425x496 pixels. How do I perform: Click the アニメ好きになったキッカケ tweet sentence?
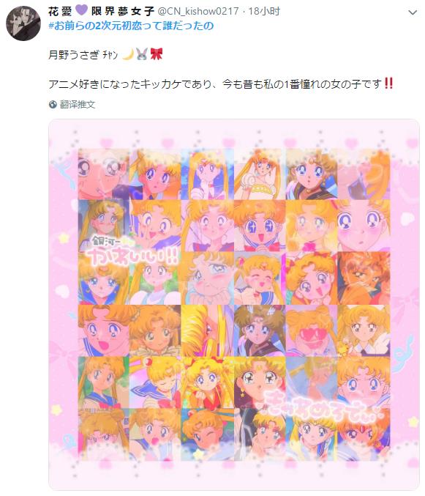[221, 84]
